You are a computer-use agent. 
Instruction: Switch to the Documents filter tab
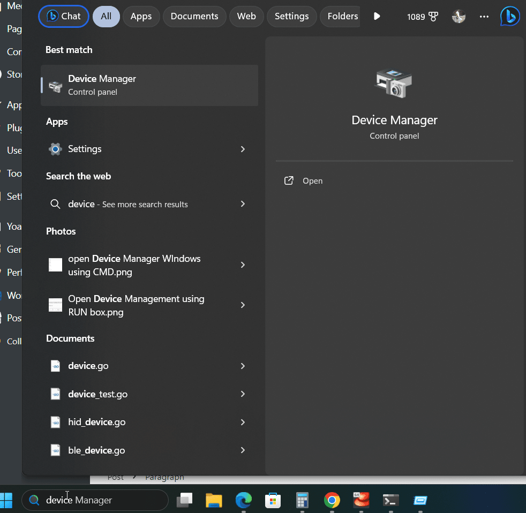pos(194,17)
